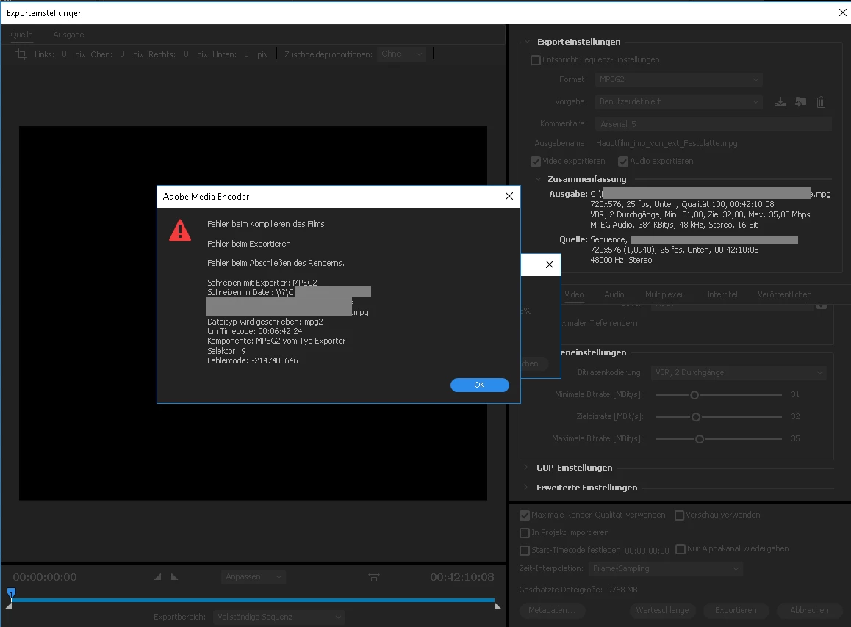Enable In Projekt importieren checkbox
The width and height of the screenshot is (851, 627).
(x=524, y=532)
